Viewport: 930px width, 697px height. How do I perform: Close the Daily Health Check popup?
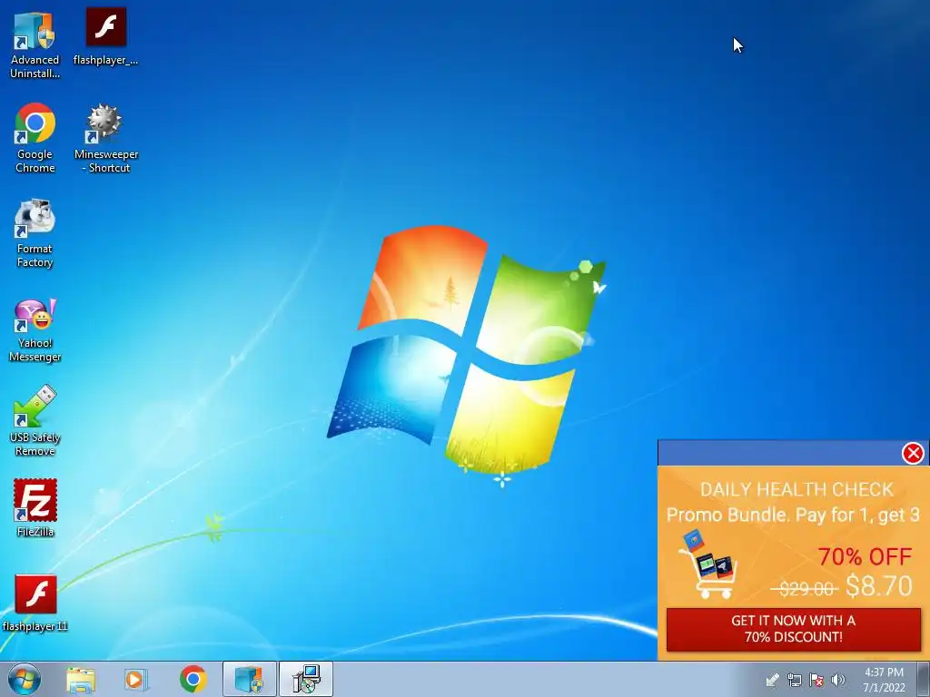tap(913, 453)
